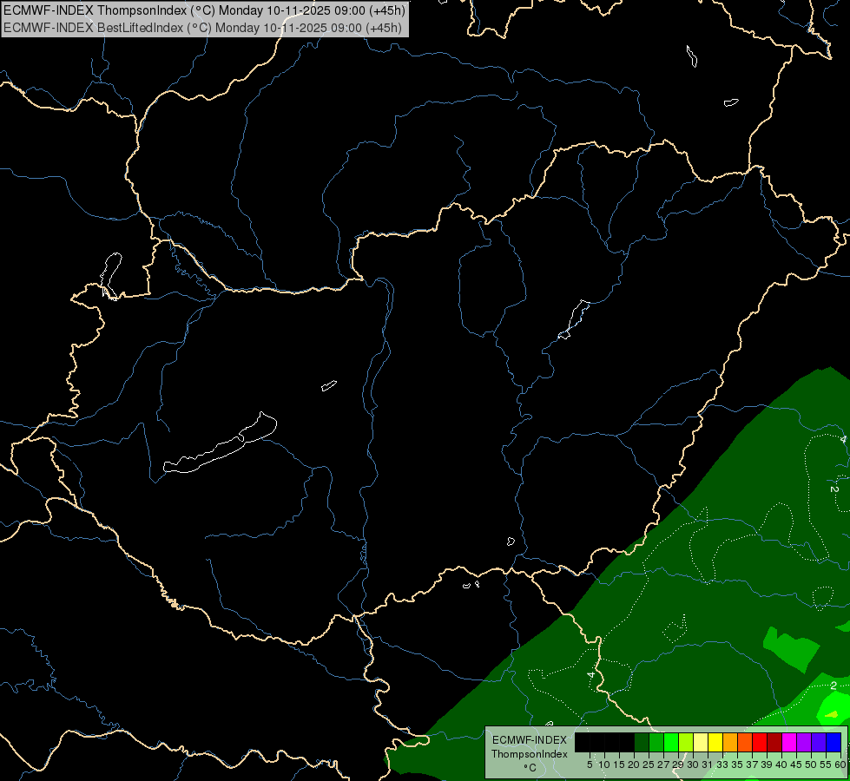Image resolution: width=850 pixels, height=781 pixels.
Task: Pick the bright red 37-39 legend swatch
Action: click(x=760, y=742)
